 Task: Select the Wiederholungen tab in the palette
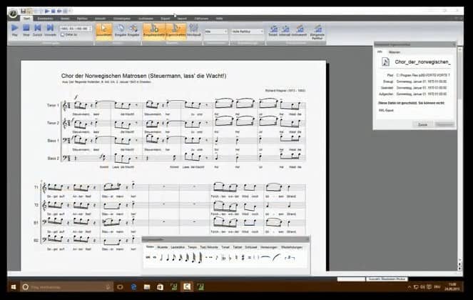coord(291,247)
